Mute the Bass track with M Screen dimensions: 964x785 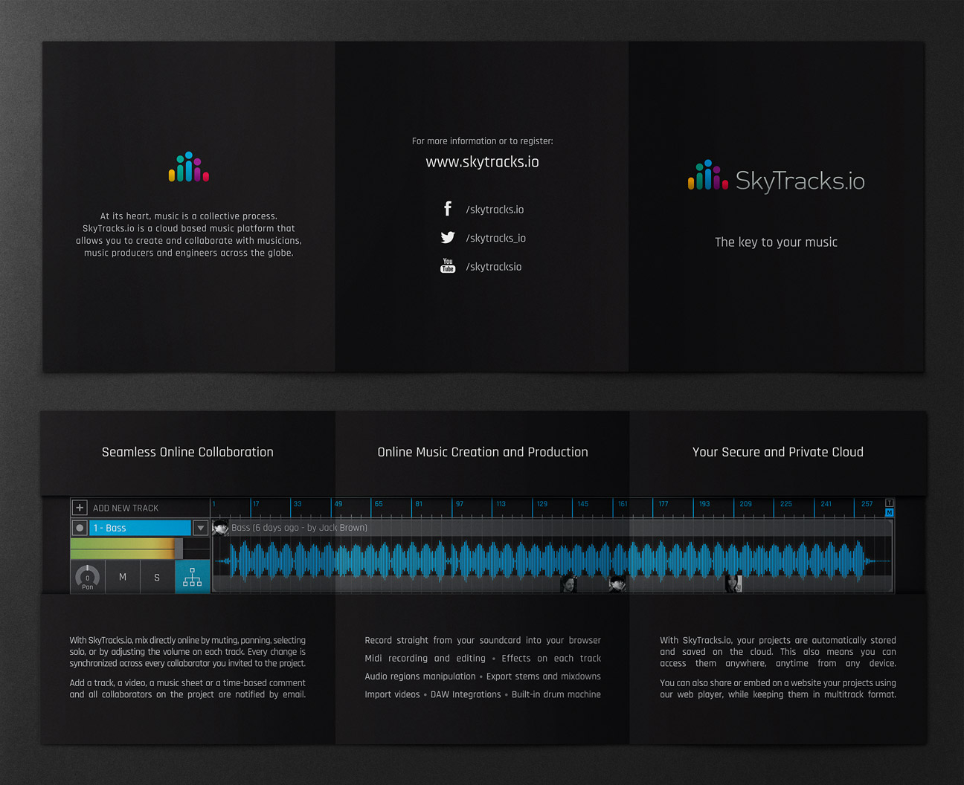(x=123, y=577)
